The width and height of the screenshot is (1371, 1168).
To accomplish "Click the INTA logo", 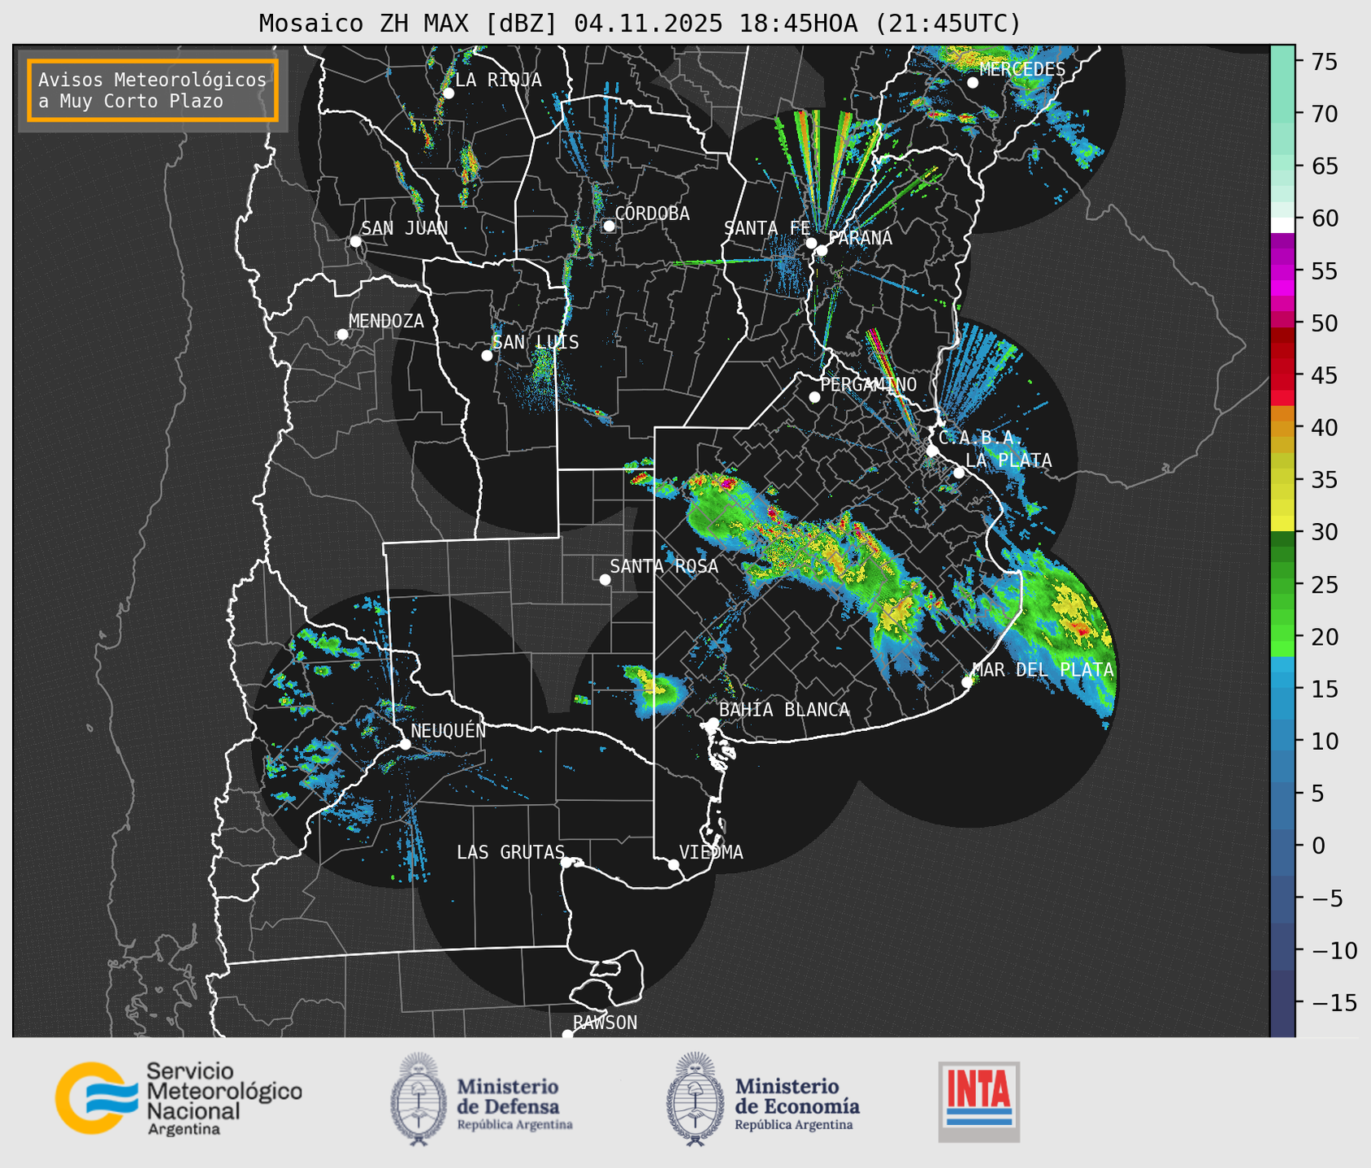I will [x=978, y=1101].
